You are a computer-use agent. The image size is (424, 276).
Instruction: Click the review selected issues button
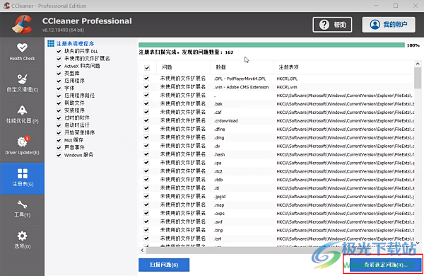point(386,265)
